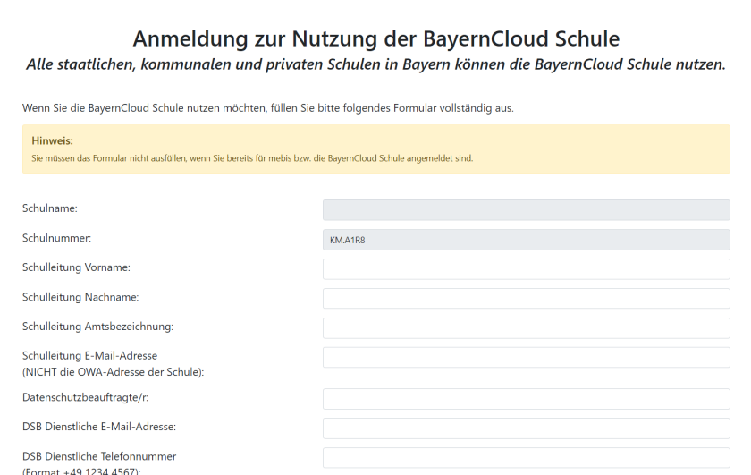Image resolution: width=751 pixels, height=475 pixels.
Task: Click the 'Schulname:' label
Action: point(50,208)
